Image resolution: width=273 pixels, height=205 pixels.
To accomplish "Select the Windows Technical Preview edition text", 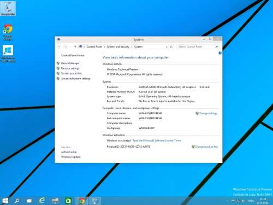I will pos(122,69).
